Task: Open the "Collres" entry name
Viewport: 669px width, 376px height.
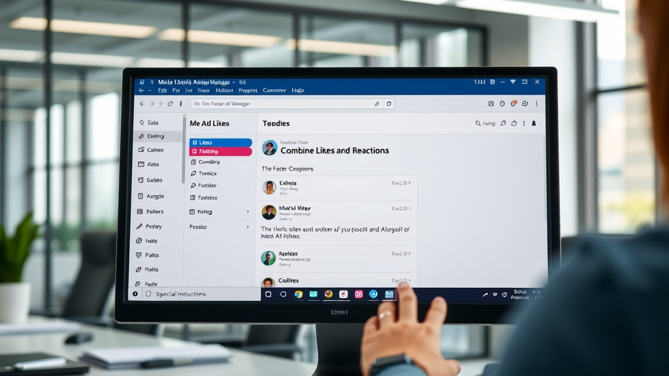Action: [x=288, y=281]
